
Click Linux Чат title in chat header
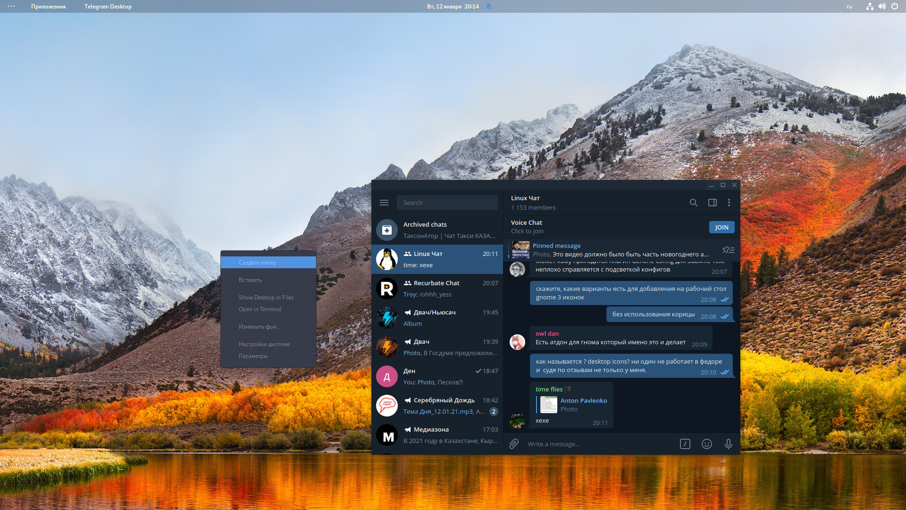525,198
